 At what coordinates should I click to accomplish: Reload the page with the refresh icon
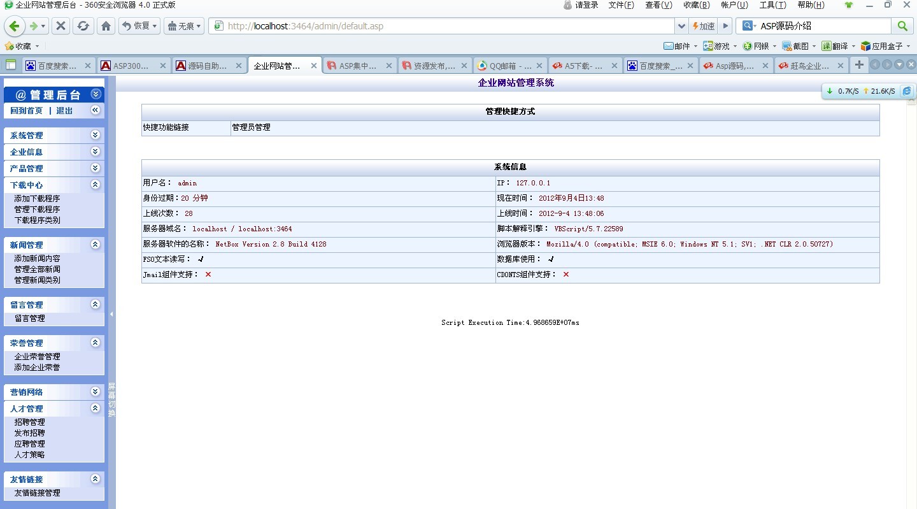83,26
